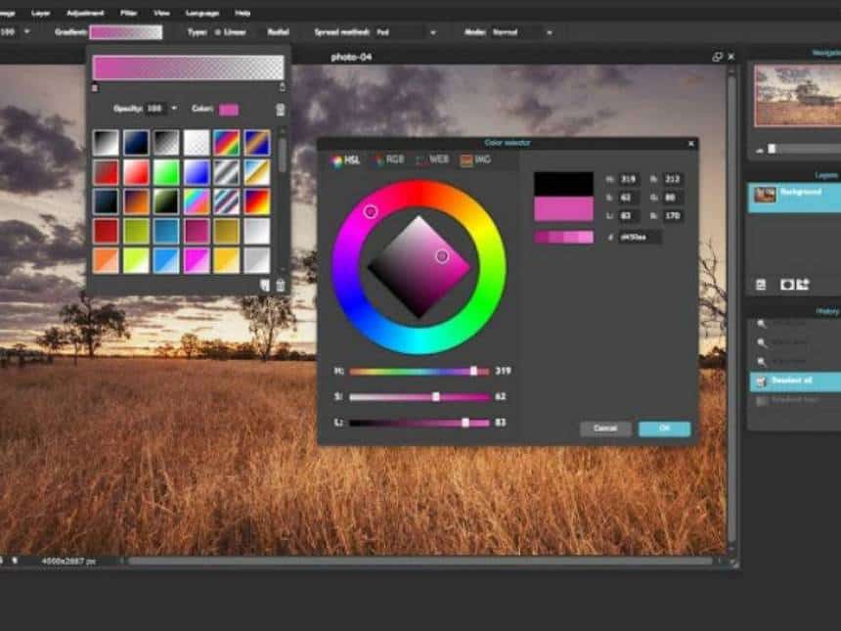Image resolution: width=841 pixels, height=631 pixels.
Task: Click the delete gradient preset trash icon
Action: (x=281, y=286)
